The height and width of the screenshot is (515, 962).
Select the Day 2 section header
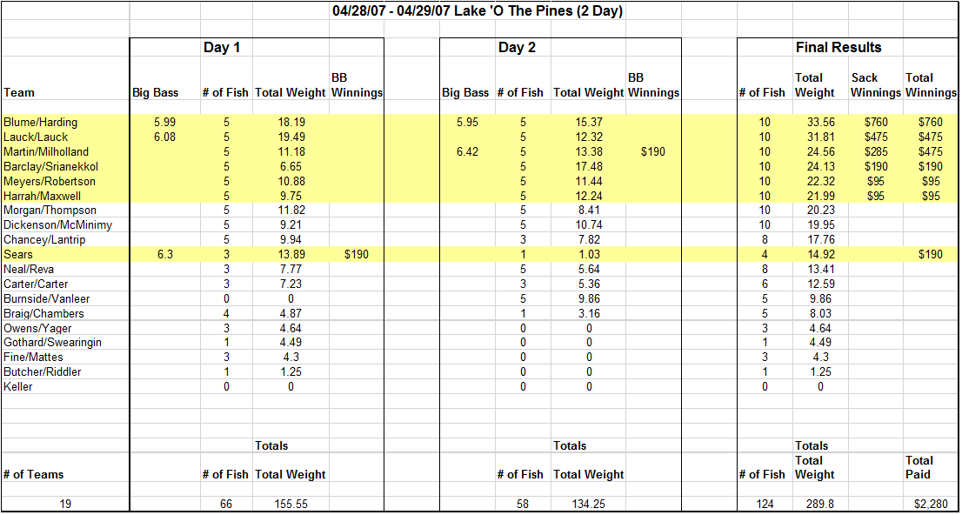(x=517, y=48)
